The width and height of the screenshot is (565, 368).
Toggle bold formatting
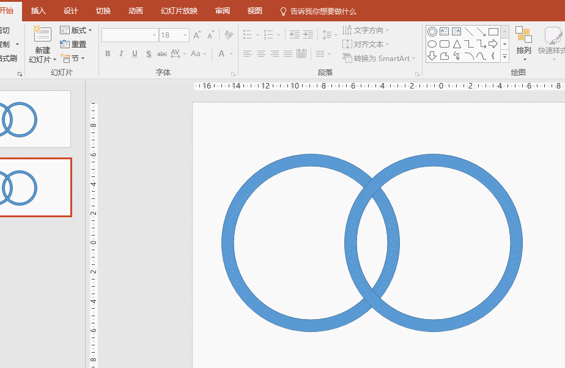coord(108,54)
